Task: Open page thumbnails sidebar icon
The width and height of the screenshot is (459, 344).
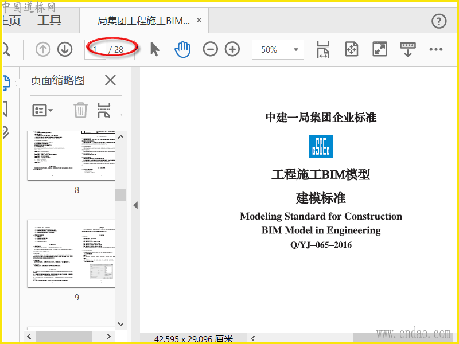Action: [6, 83]
